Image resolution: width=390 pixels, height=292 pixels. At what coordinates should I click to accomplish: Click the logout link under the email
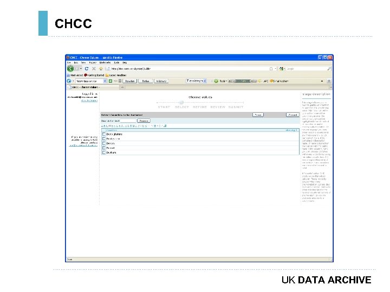click(x=89, y=101)
